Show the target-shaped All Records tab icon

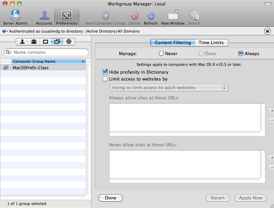69,41
